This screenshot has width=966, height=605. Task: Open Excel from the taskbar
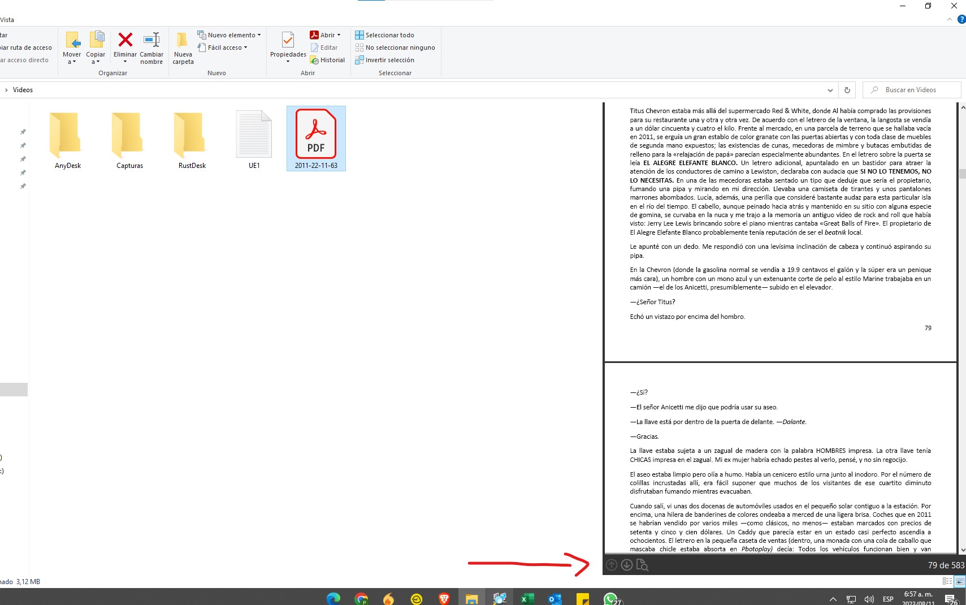point(527,598)
